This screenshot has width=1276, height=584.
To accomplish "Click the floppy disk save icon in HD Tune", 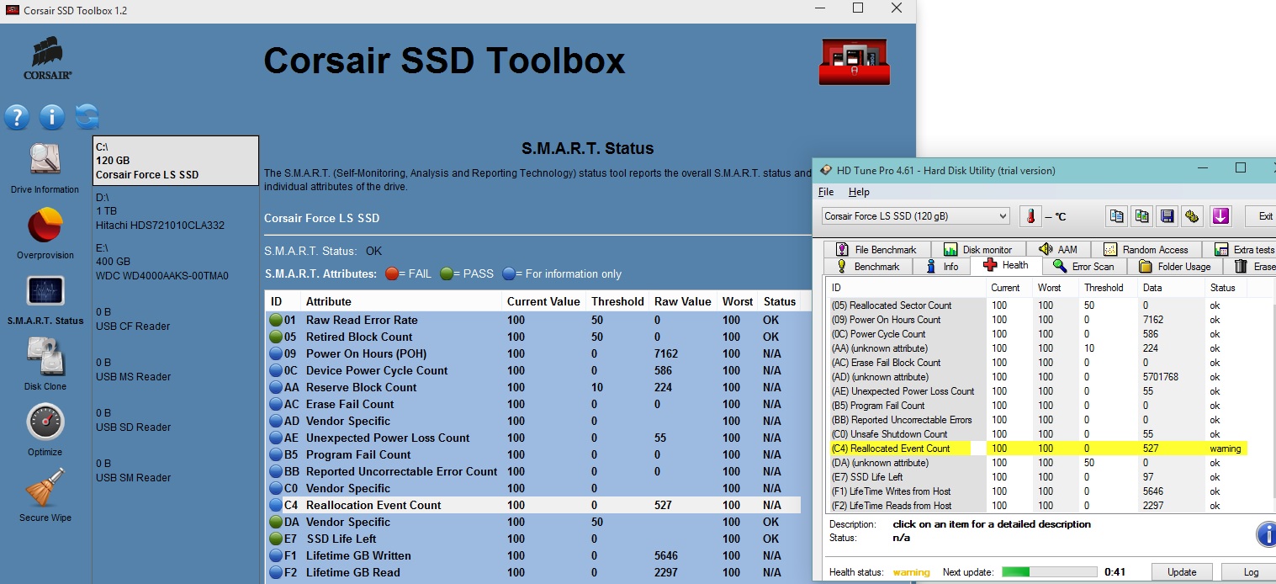I will click(1167, 216).
